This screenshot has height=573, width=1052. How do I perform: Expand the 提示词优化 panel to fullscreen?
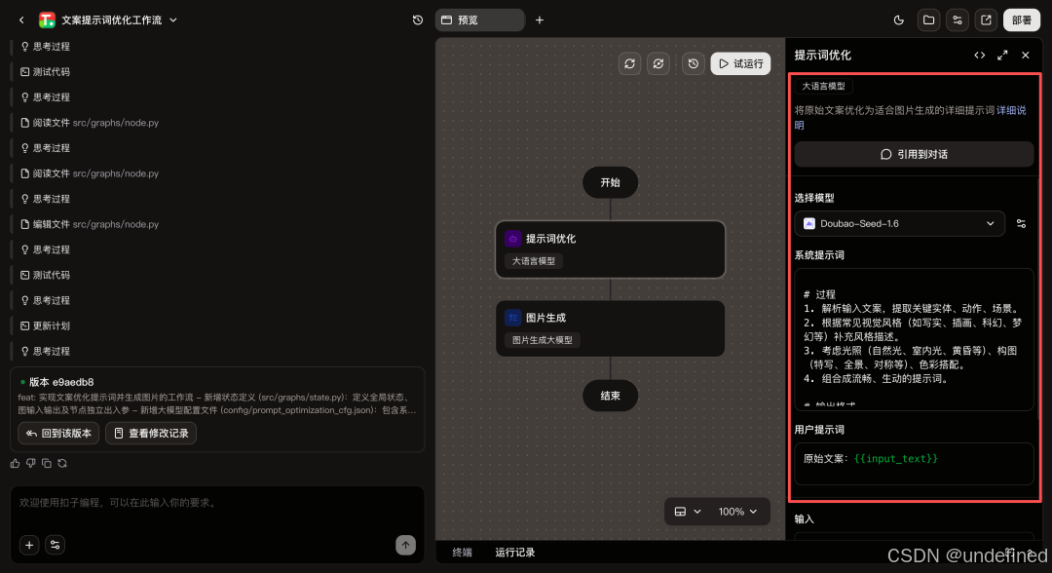1002,55
